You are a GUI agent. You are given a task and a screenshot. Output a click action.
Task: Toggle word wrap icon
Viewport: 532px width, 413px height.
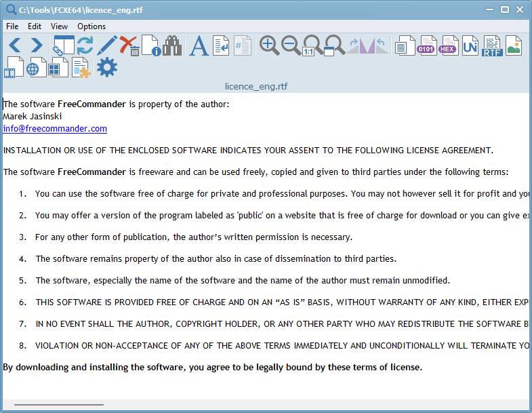coord(221,45)
